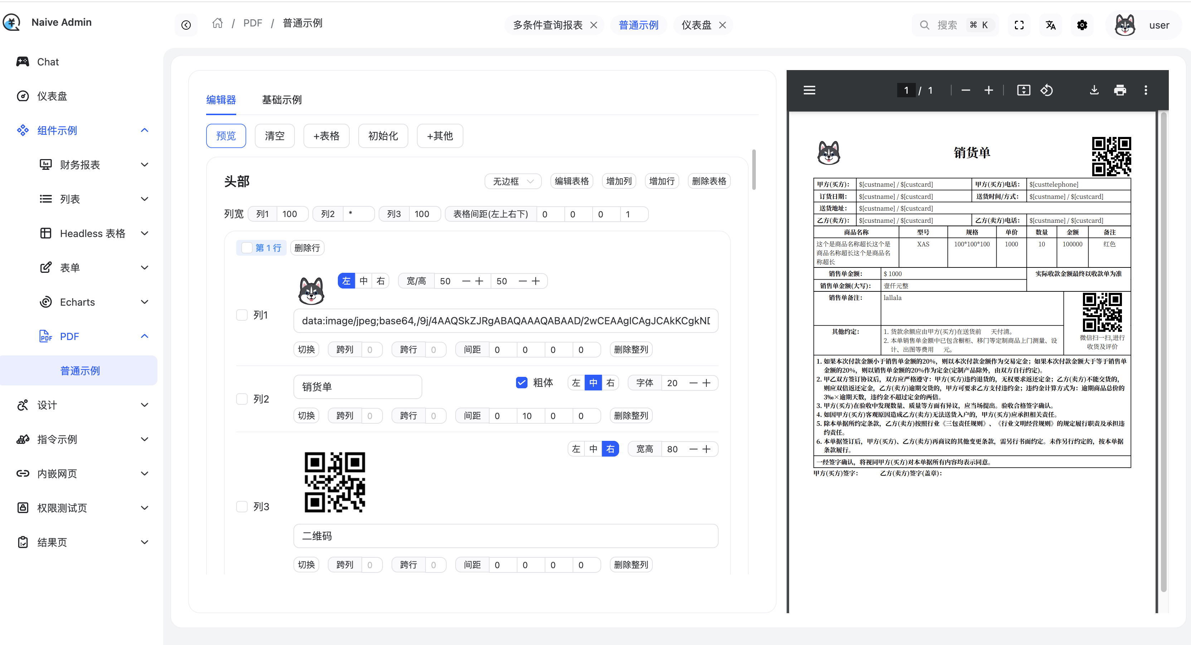Open the 无边框 border dropdown
Screen dimensions: 1191x645
tap(513, 181)
